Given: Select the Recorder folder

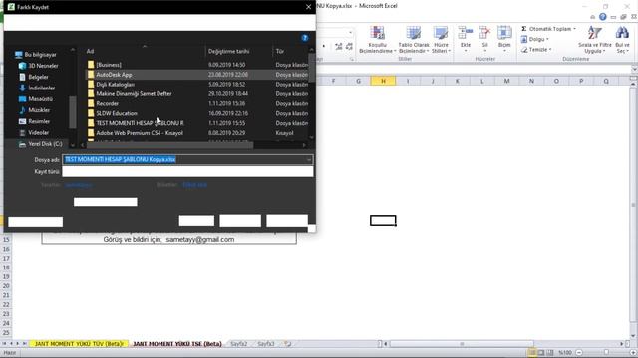Looking at the screenshot, I should pos(197,103).
